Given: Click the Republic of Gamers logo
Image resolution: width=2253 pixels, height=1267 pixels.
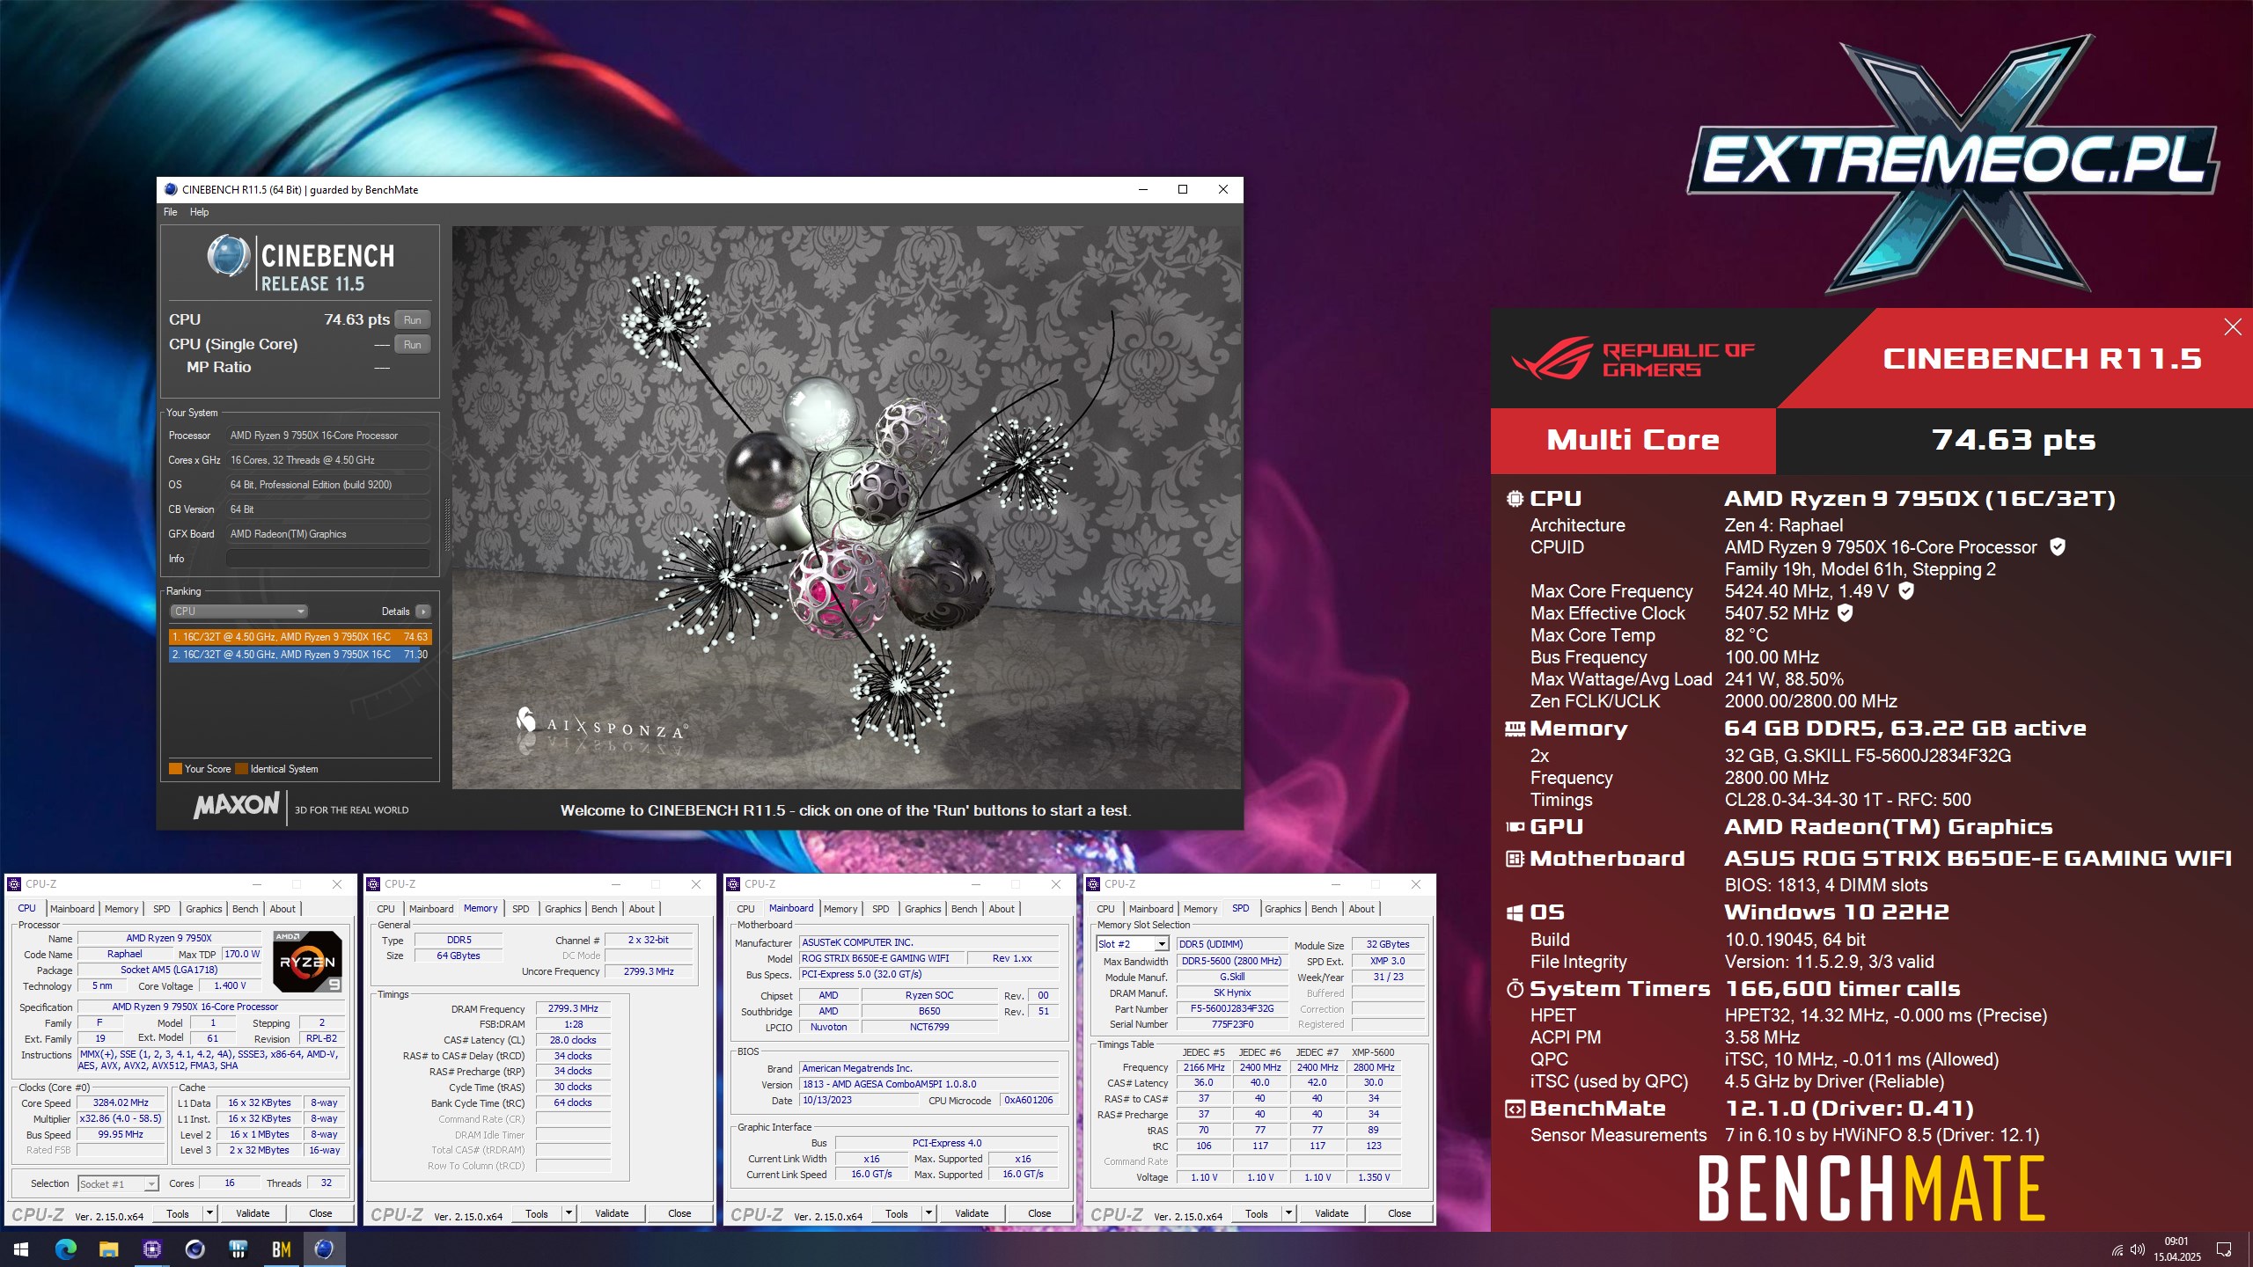Looking at the screenshot, I should 1633,358.
